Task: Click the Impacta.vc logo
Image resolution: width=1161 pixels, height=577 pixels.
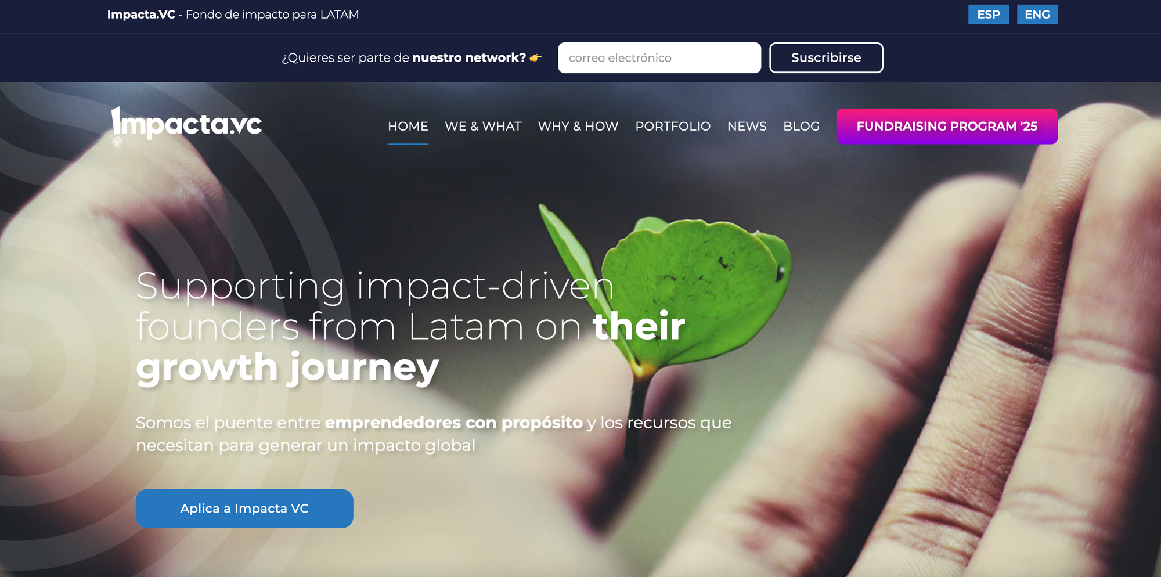Action: tap(186, 123)
